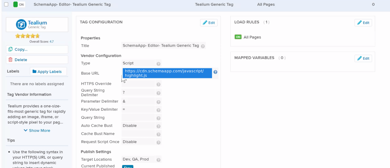Toggle the ON switch for SchemaApp tag
390x168 pixels.
click(19, 4)
